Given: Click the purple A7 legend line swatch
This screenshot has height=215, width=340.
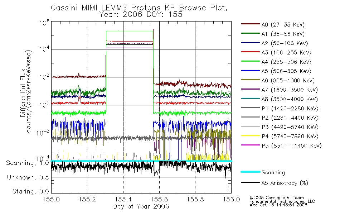Looking at the screenshot, I should 250,89.
